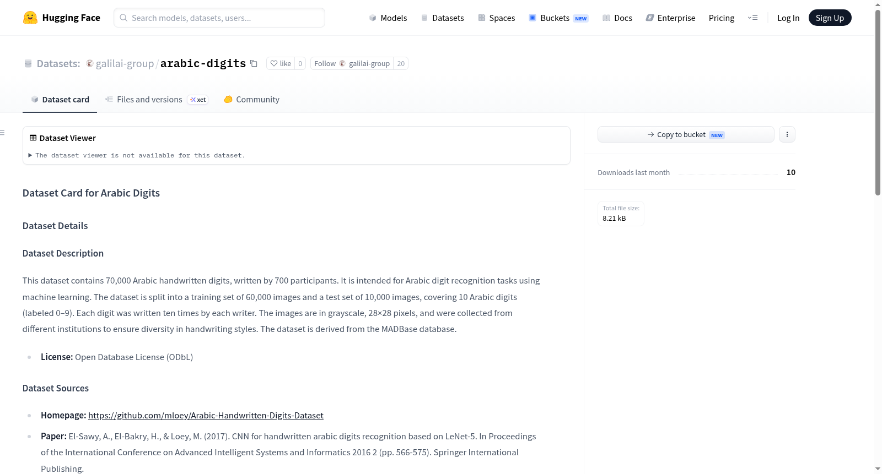The image size is (882, 474).
Task: Go to Datasets in the top navigation
Action: coord(443,18)
